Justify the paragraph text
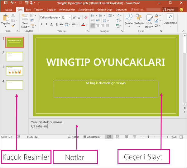This screenshot has width=187, height=168. (x=108, y=26)
